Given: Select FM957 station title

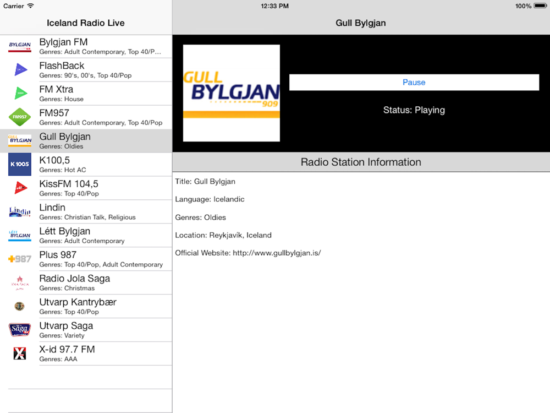Looking at the screenshot, I should (x=54, y=113).
